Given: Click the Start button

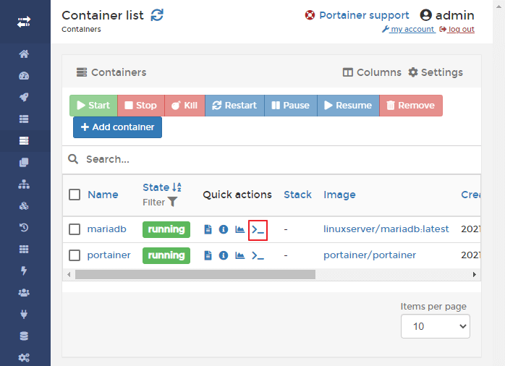Looking at the screenshot, I should [93, 106].
